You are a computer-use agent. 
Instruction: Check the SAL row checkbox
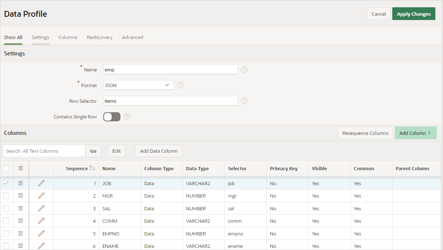6,208
